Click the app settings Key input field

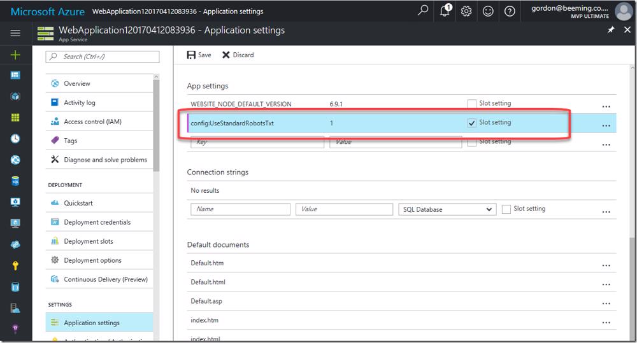tap(257, 142)
